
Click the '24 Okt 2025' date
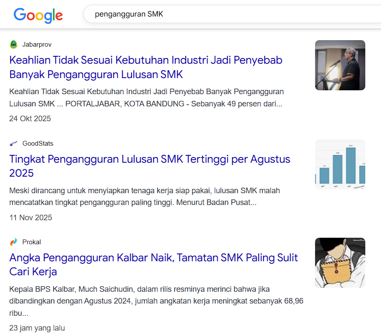(x=30, y=119)
